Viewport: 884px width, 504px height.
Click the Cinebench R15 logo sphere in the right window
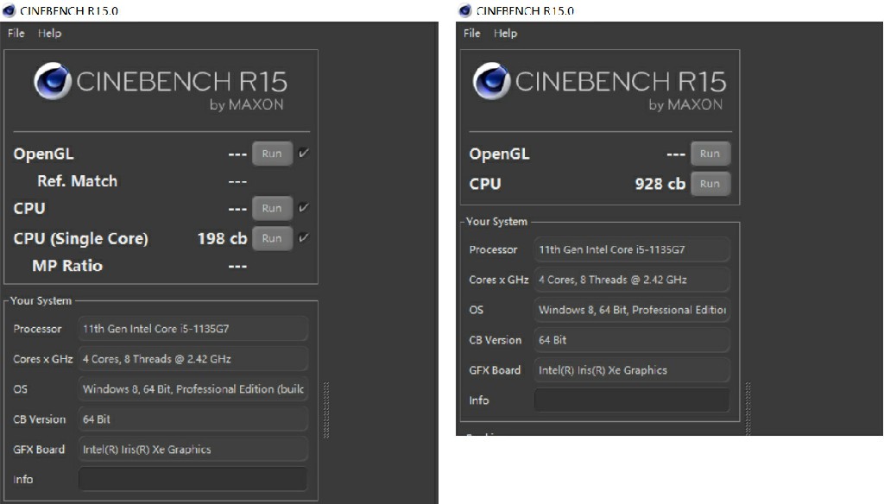click(491, 81)
